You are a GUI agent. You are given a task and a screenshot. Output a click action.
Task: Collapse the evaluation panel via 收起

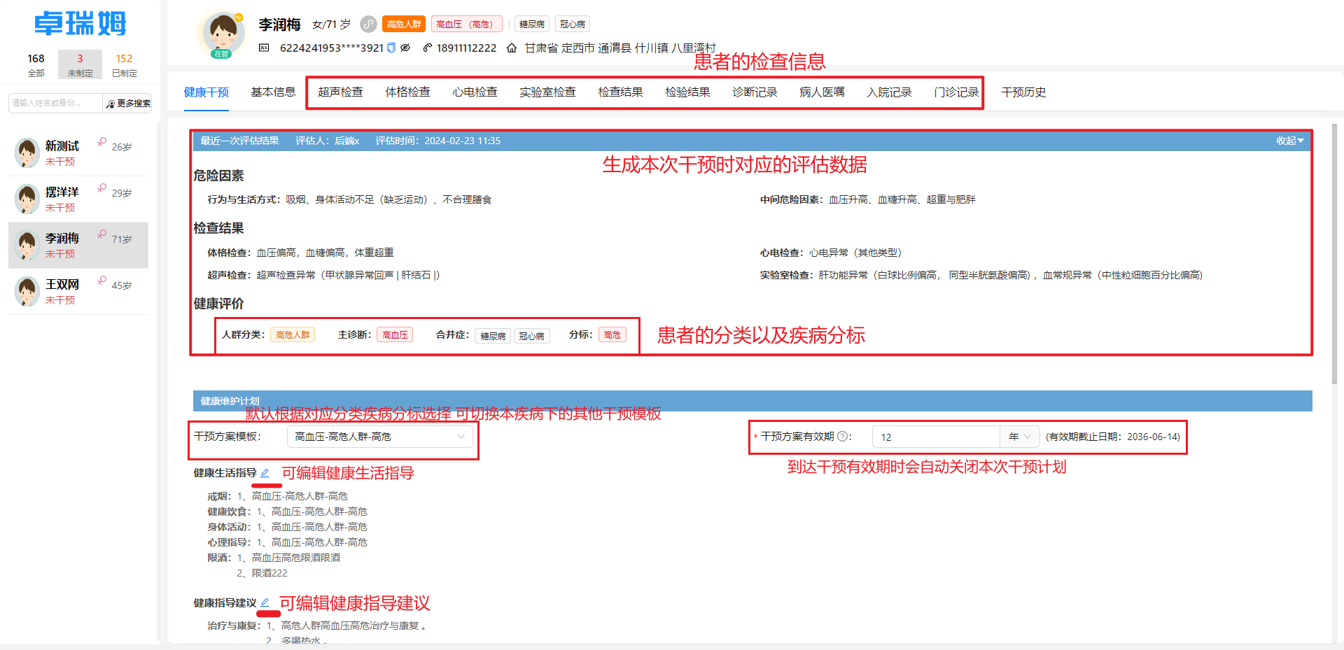tap(1289, 141)
